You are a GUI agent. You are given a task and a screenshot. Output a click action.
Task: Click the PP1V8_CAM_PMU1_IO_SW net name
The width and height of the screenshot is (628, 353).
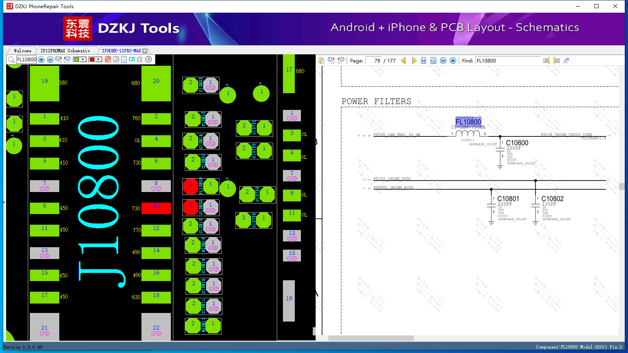point(397,135)
